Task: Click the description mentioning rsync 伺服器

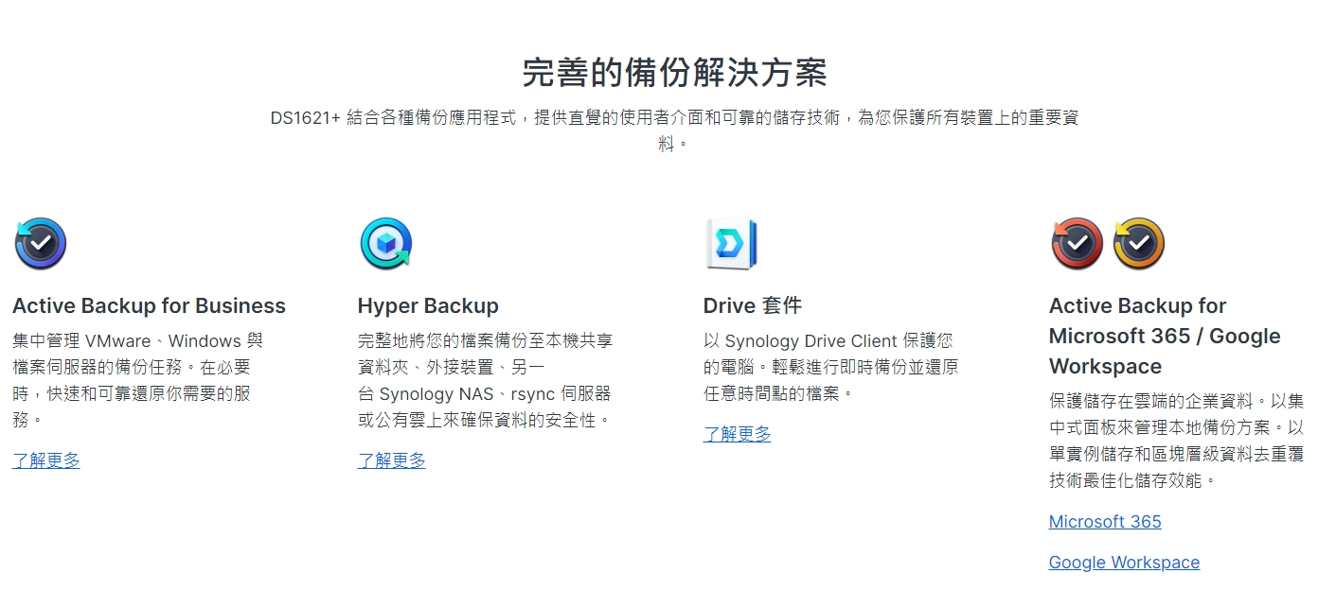Action: tap(486, 380)
